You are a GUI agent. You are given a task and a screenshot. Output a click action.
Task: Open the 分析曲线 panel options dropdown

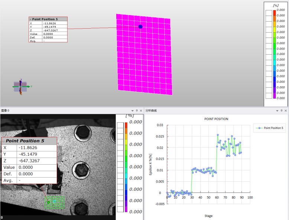pos(277,111)
